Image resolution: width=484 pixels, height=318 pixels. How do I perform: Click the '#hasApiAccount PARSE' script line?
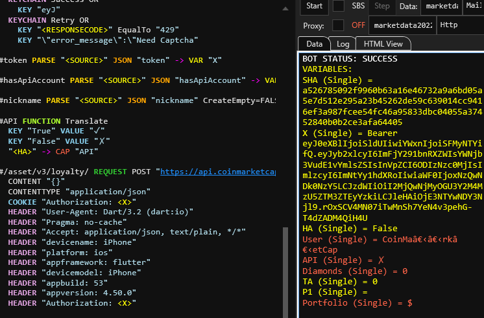(x=138, y=80)
